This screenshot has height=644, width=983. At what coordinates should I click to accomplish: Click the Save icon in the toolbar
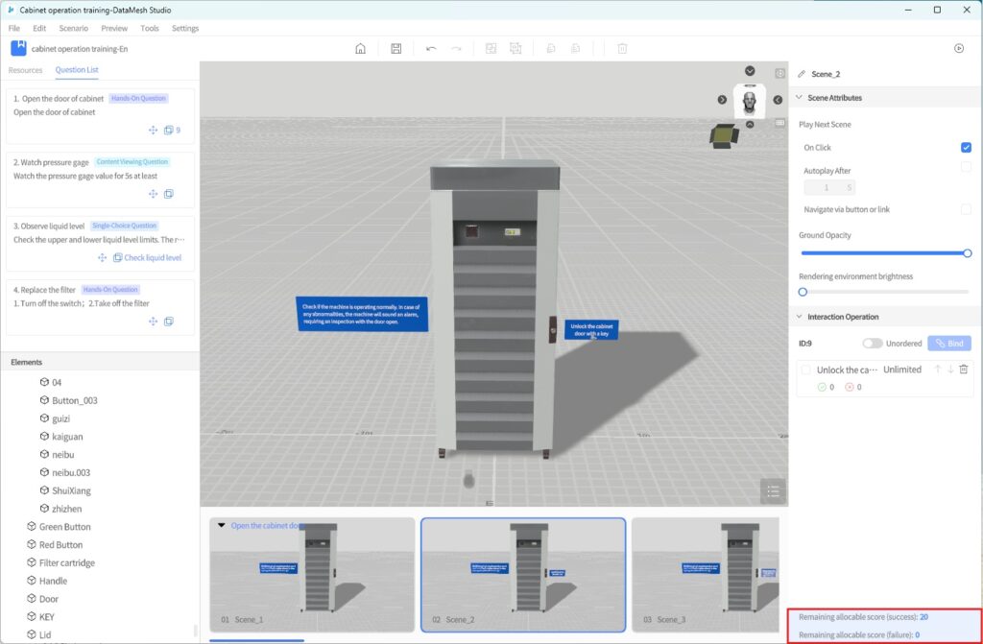point(396,48)
